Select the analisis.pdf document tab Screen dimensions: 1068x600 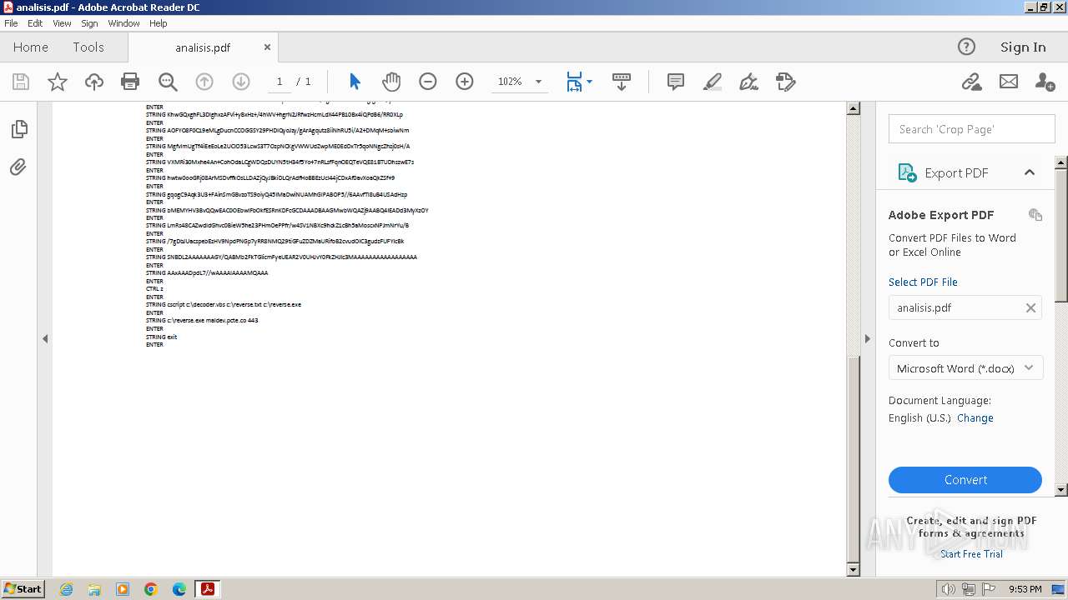tap(203, 47)
